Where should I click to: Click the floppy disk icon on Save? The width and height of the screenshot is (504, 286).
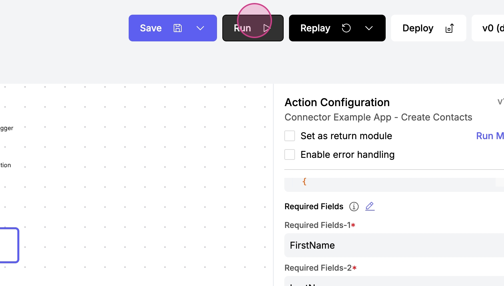178,28
